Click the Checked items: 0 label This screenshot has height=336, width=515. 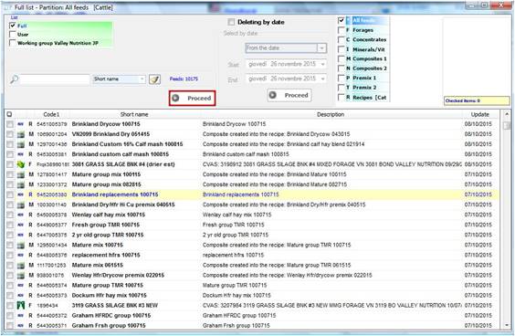tap(477, 100)
